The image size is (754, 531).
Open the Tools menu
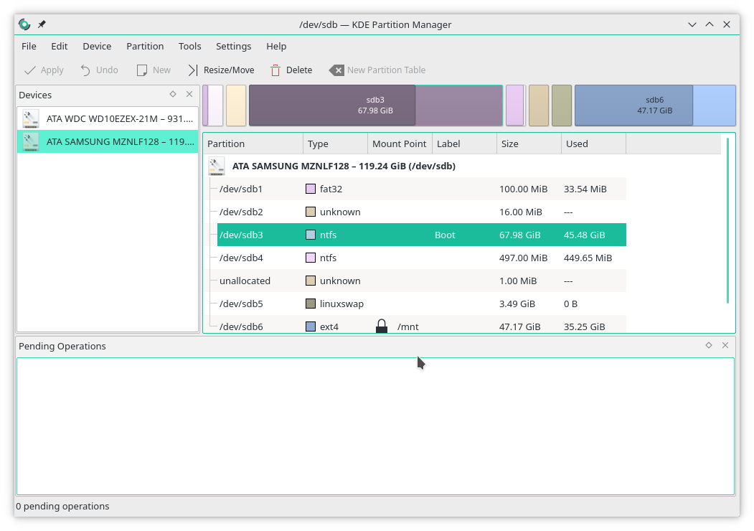pyautogui.click(x=189, y=46)
